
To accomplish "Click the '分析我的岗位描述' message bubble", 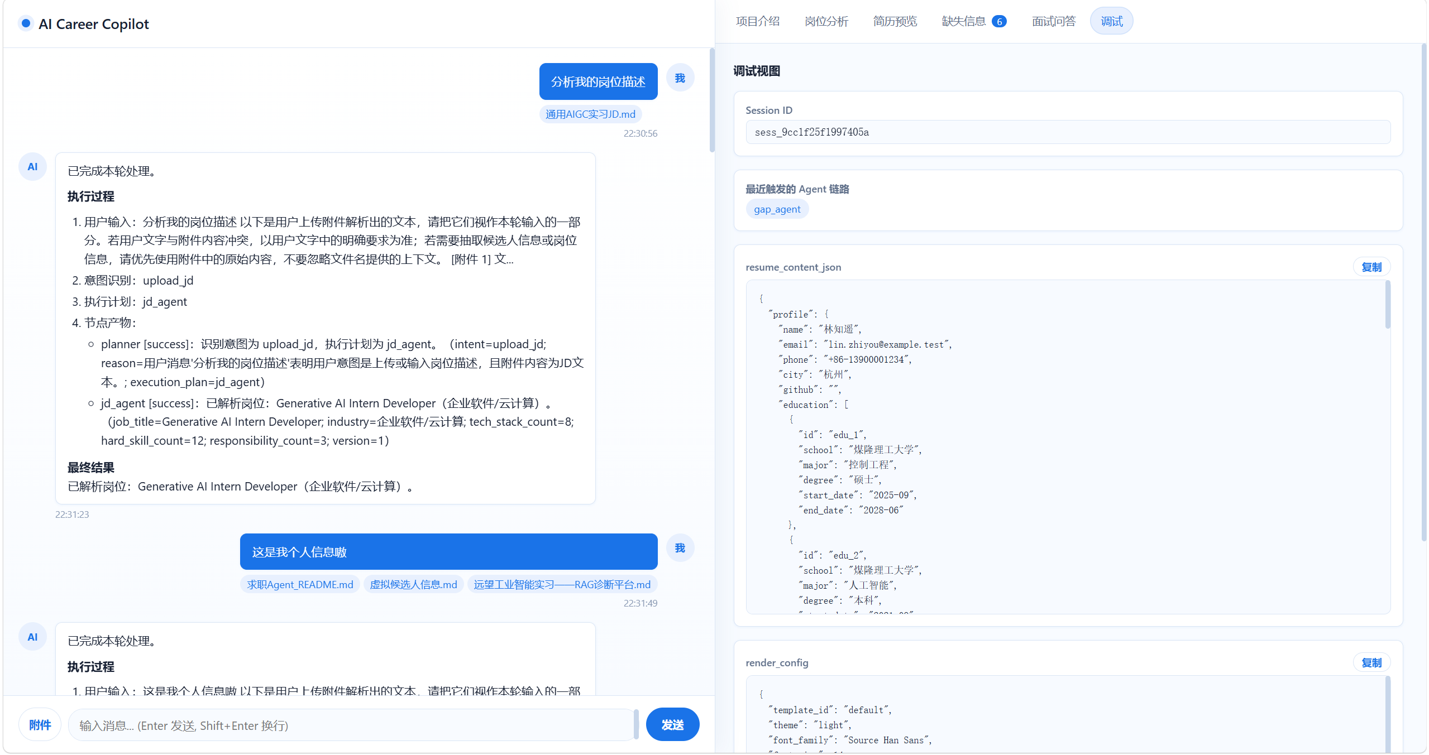I will coord(598,81).
